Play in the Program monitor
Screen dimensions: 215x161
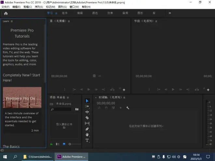pos(173,89)
